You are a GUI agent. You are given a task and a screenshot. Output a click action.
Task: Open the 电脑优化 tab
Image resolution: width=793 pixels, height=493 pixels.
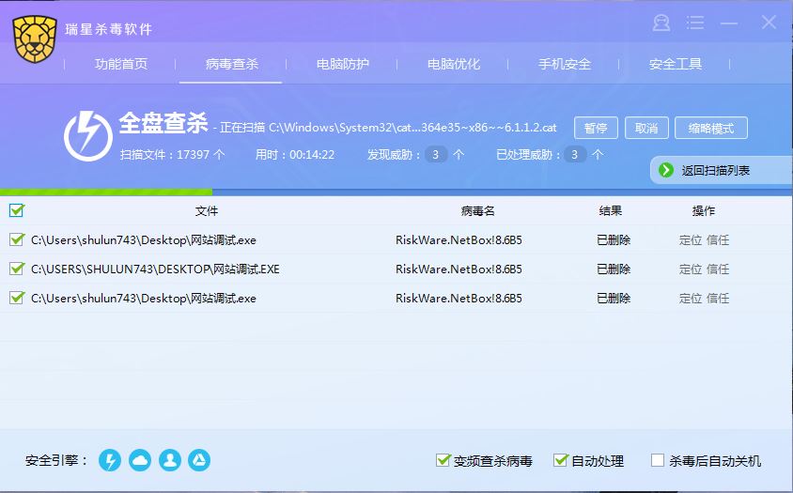(x=453, y=64)
